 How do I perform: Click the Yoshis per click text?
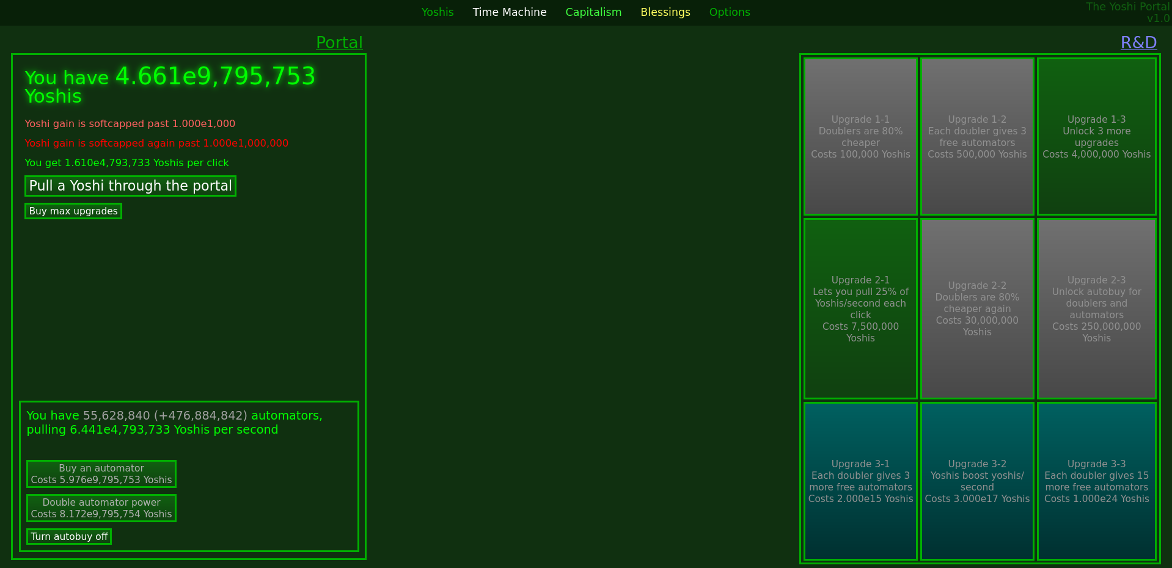[126, 162]
